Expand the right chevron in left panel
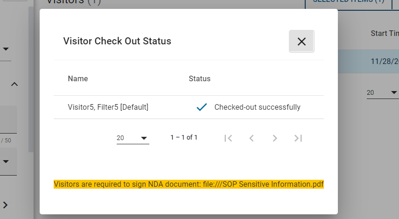The image size is (399, 219). pyautogui.click(x=5, y=205)
